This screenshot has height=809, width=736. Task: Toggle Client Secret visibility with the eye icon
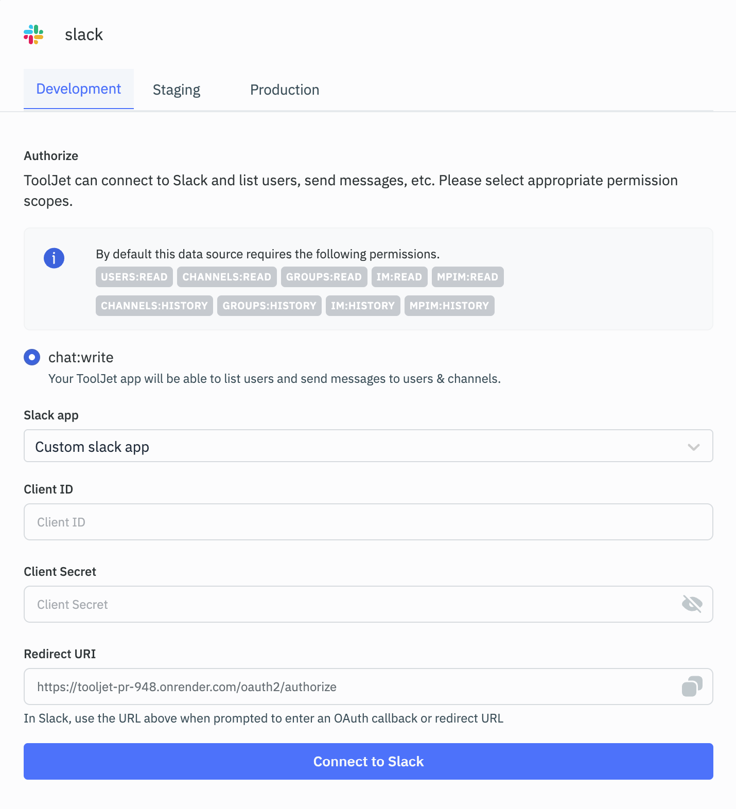[692, 604]
